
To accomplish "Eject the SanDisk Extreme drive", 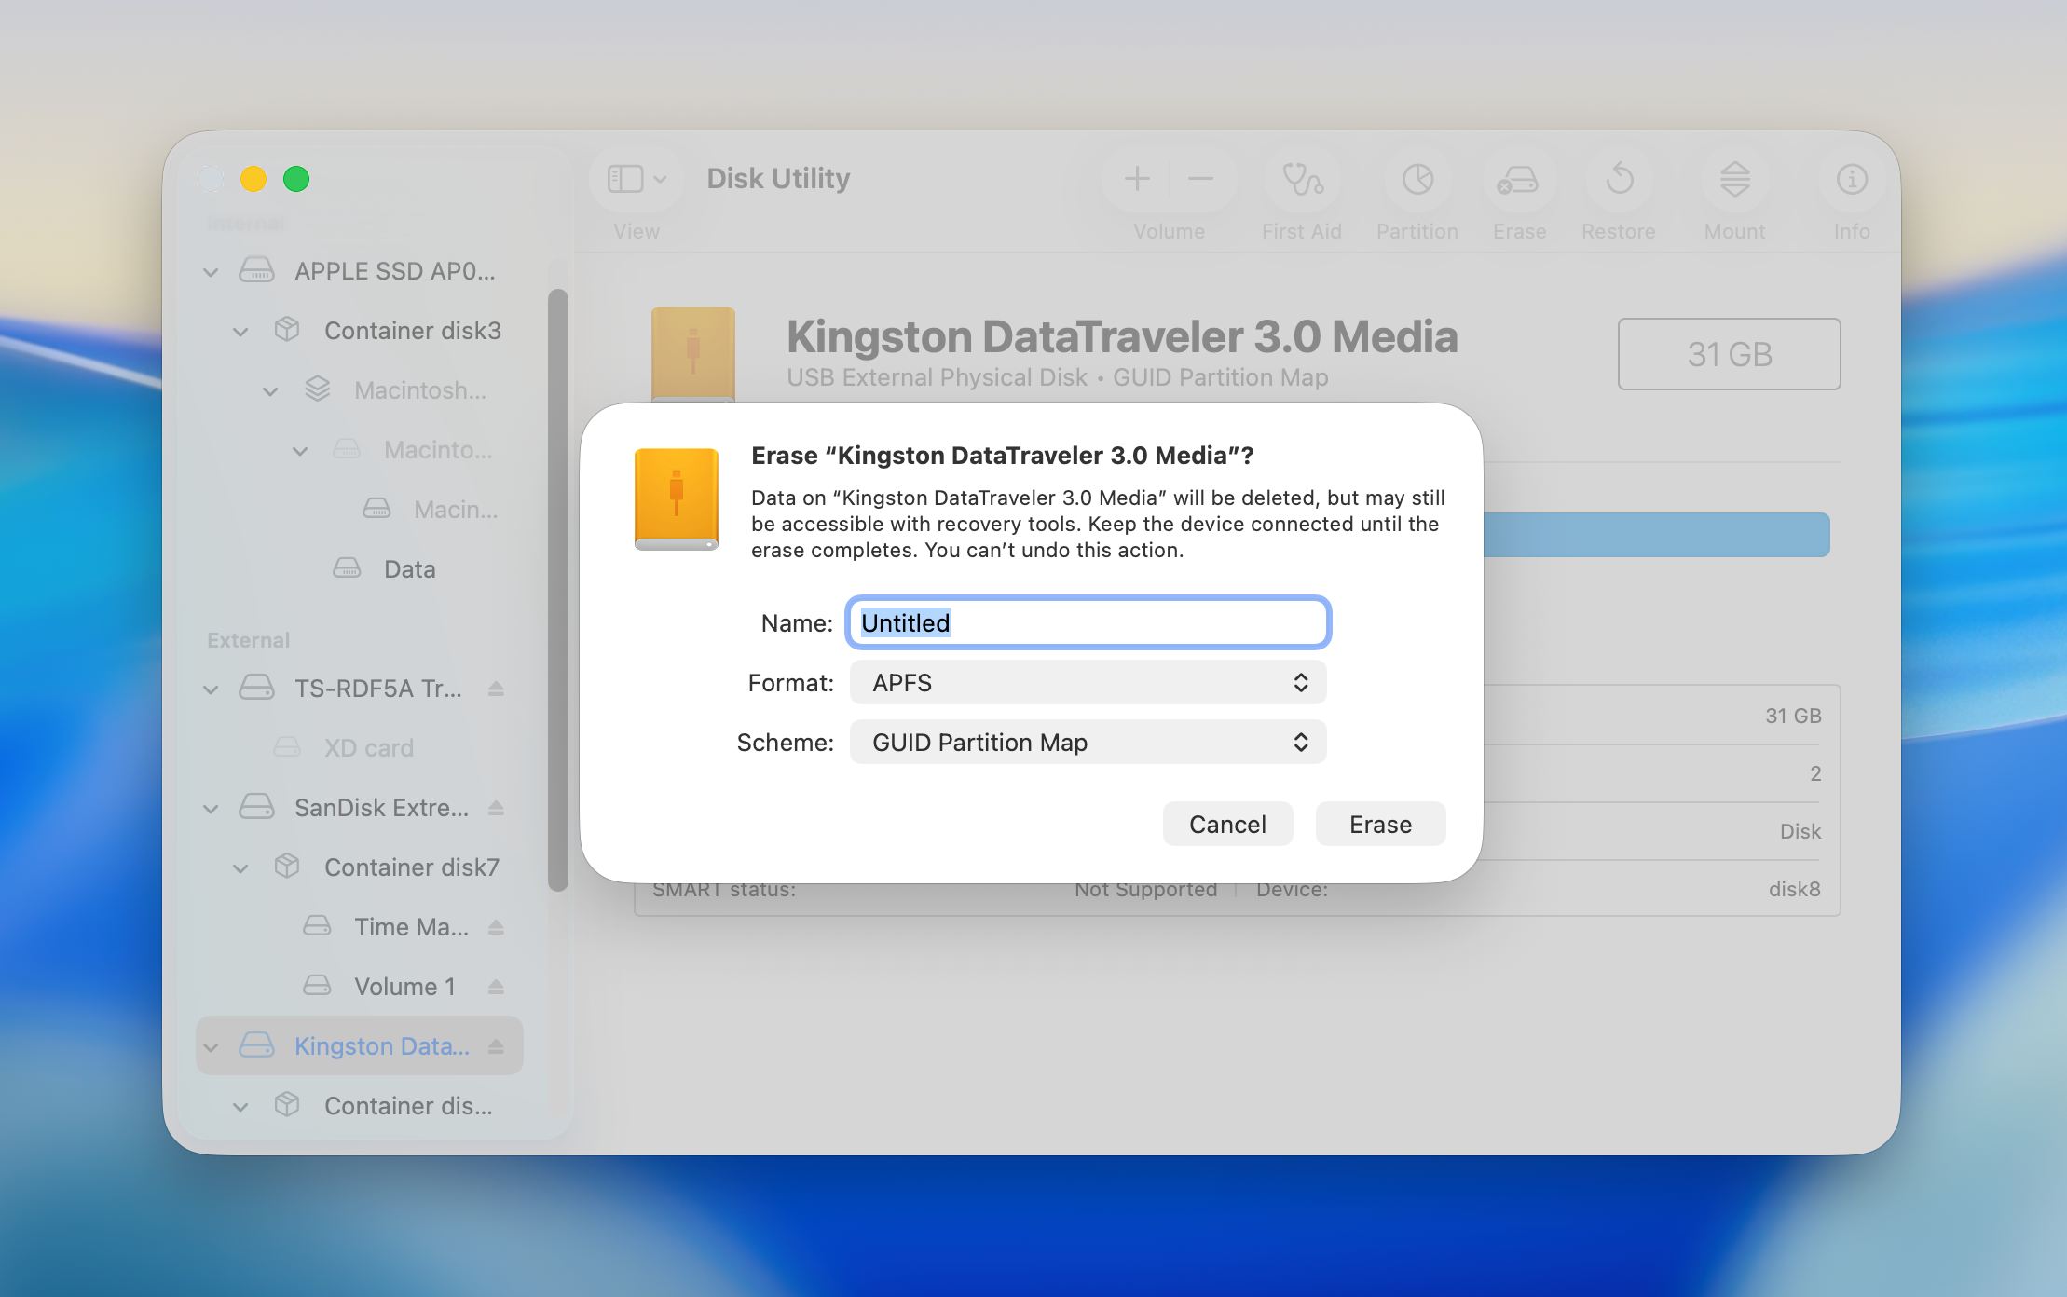I will pyautogui.click(x=496, y=808).
